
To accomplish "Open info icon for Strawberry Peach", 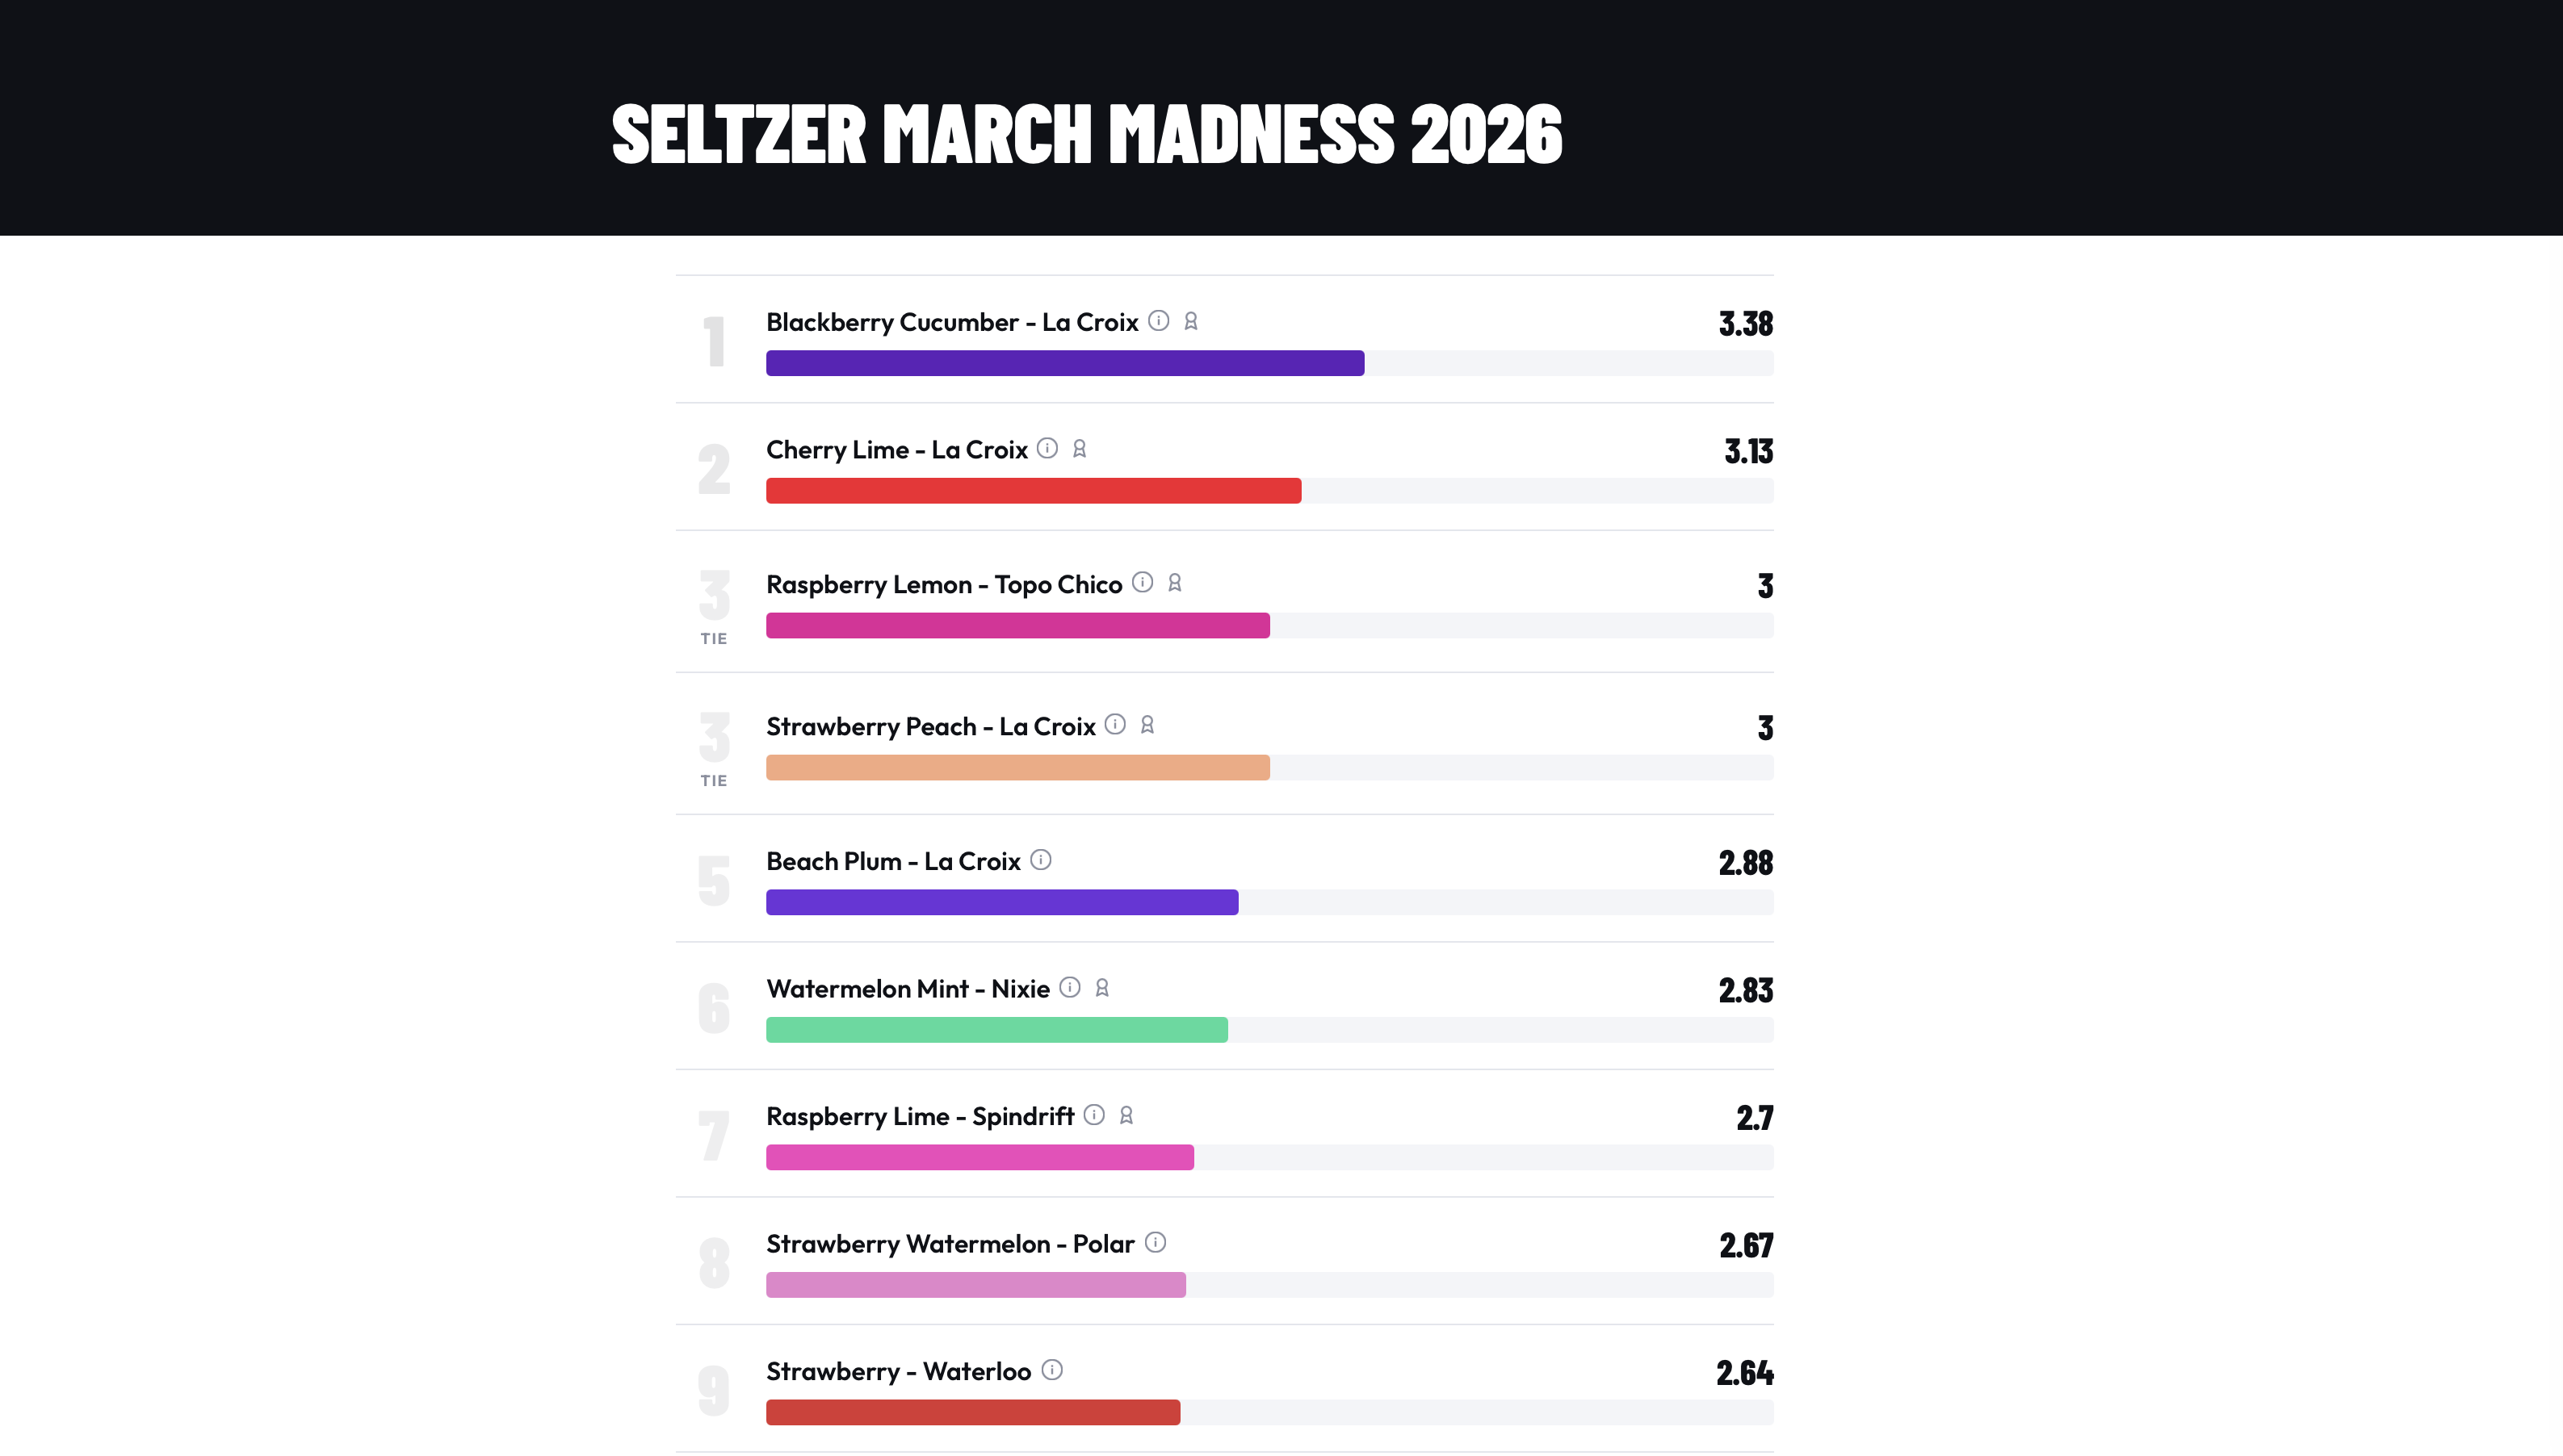I will tap(1115, 724).
